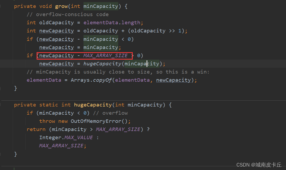
Task: Click the 'throw' keyword
Action: click(x=47, y=121)
